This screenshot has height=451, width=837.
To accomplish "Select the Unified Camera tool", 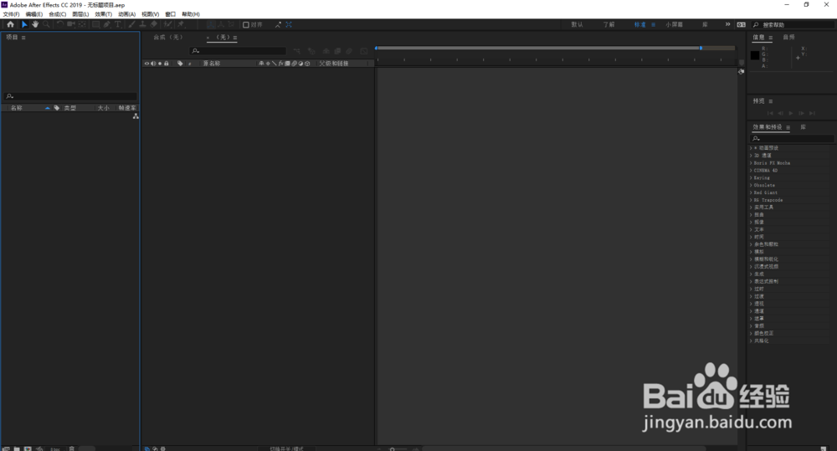I will pyautogui.click(x=71, y=24).
